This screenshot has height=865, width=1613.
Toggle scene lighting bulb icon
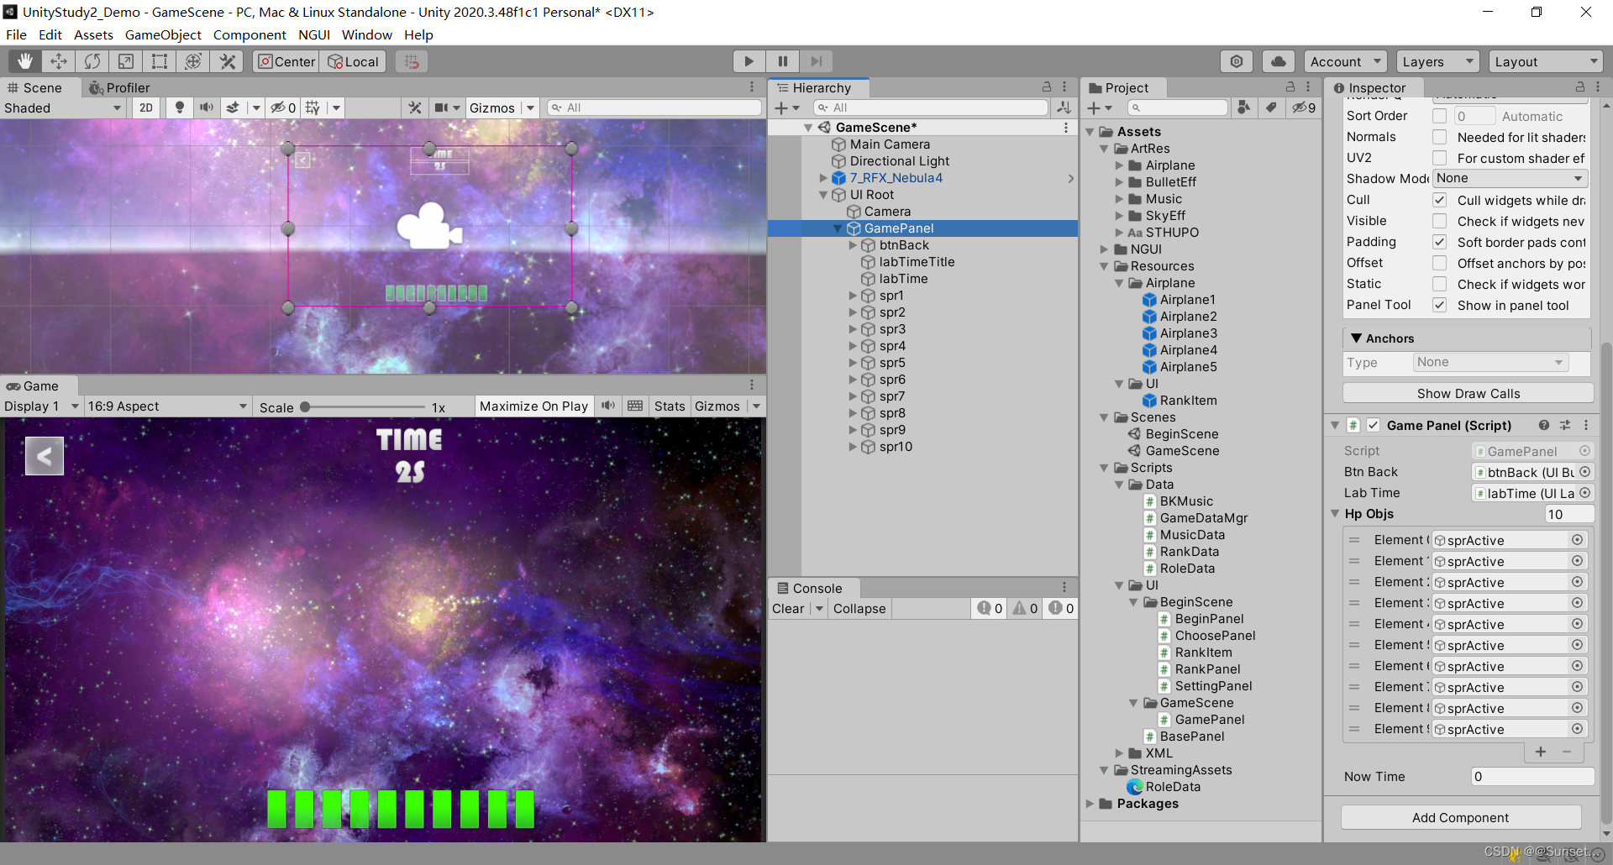tap(179, 107)
